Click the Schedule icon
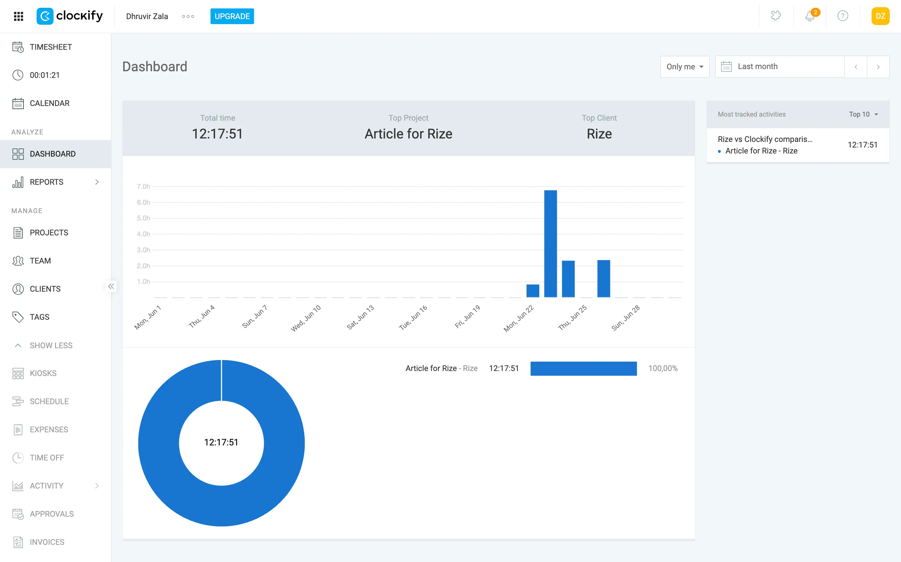This screenshot has width=901, height=562. [x=18, y=401]
